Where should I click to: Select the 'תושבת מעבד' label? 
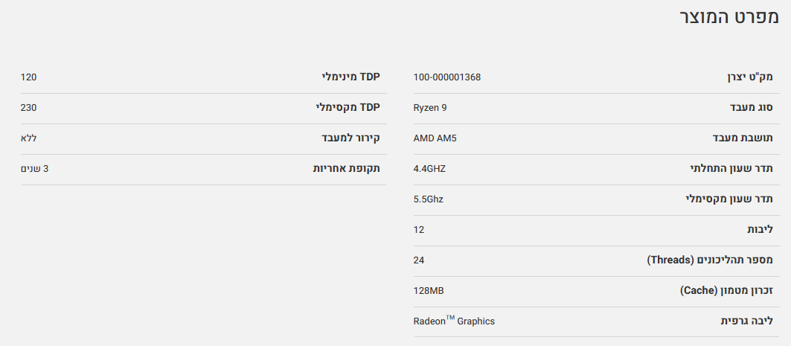coord(743,138)
